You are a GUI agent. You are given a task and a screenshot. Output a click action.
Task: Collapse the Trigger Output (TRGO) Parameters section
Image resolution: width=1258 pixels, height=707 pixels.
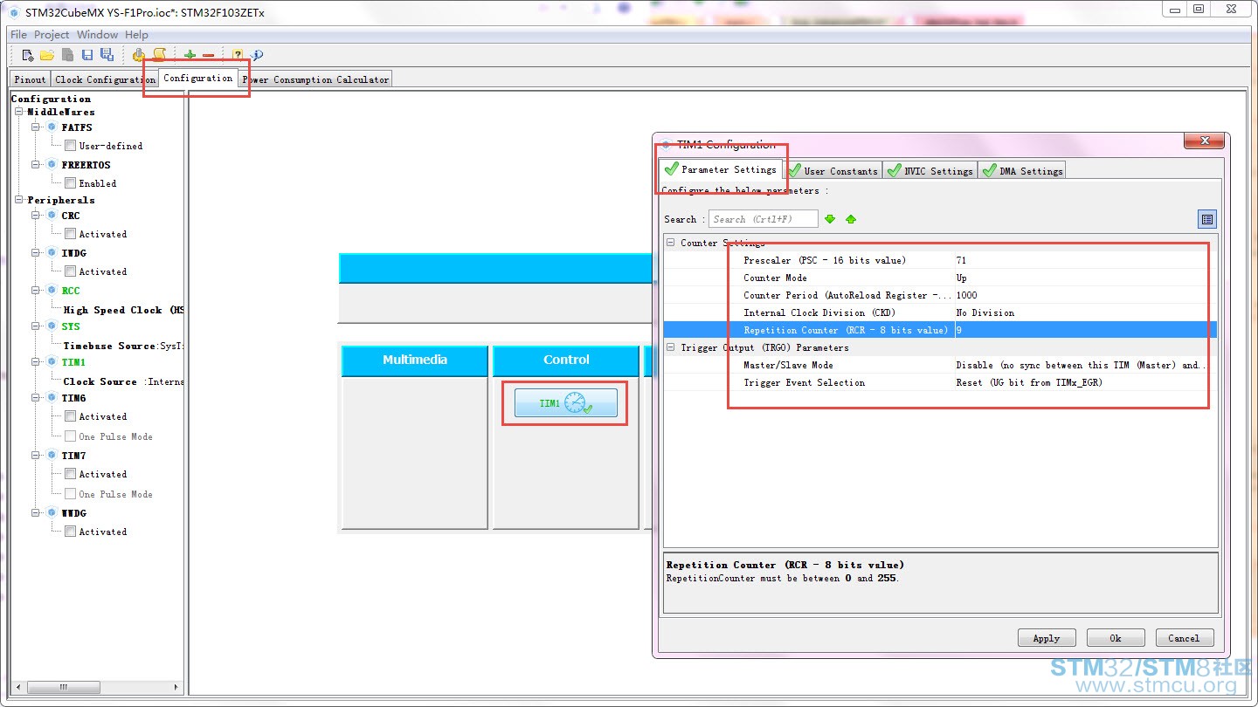(671, 347)
